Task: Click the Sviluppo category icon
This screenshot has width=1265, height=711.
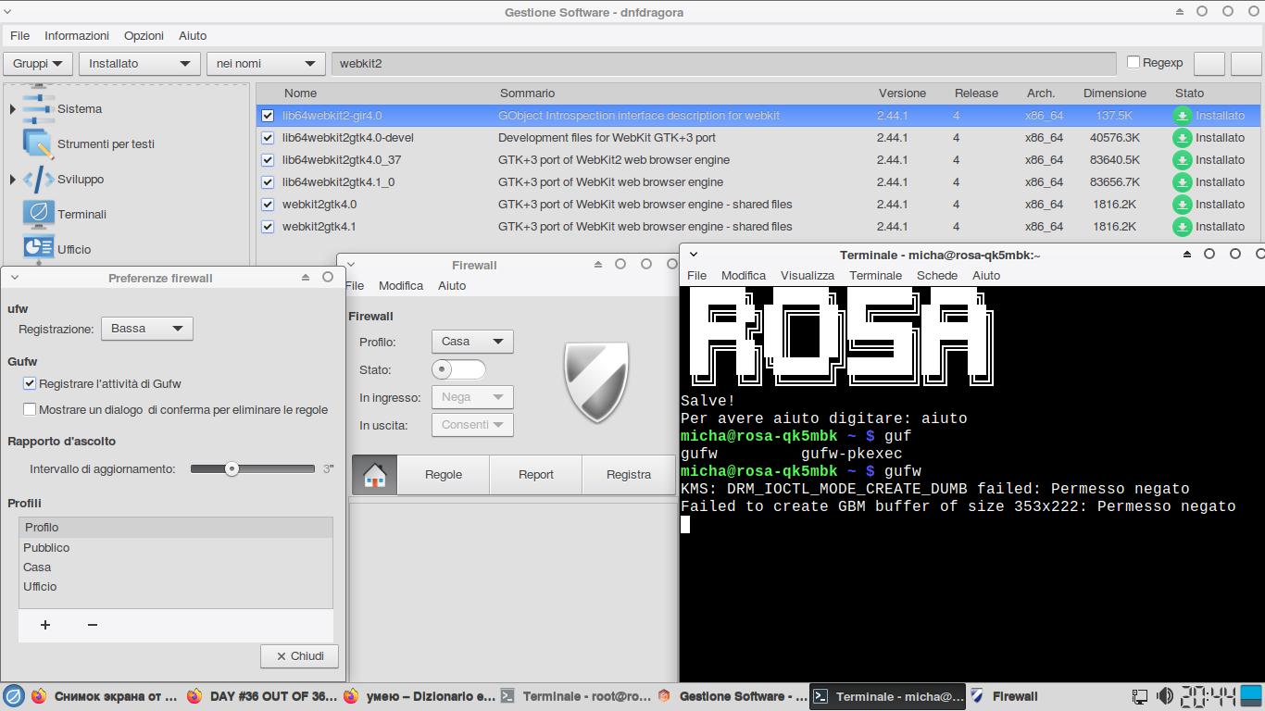Action: tap(38, 180)
